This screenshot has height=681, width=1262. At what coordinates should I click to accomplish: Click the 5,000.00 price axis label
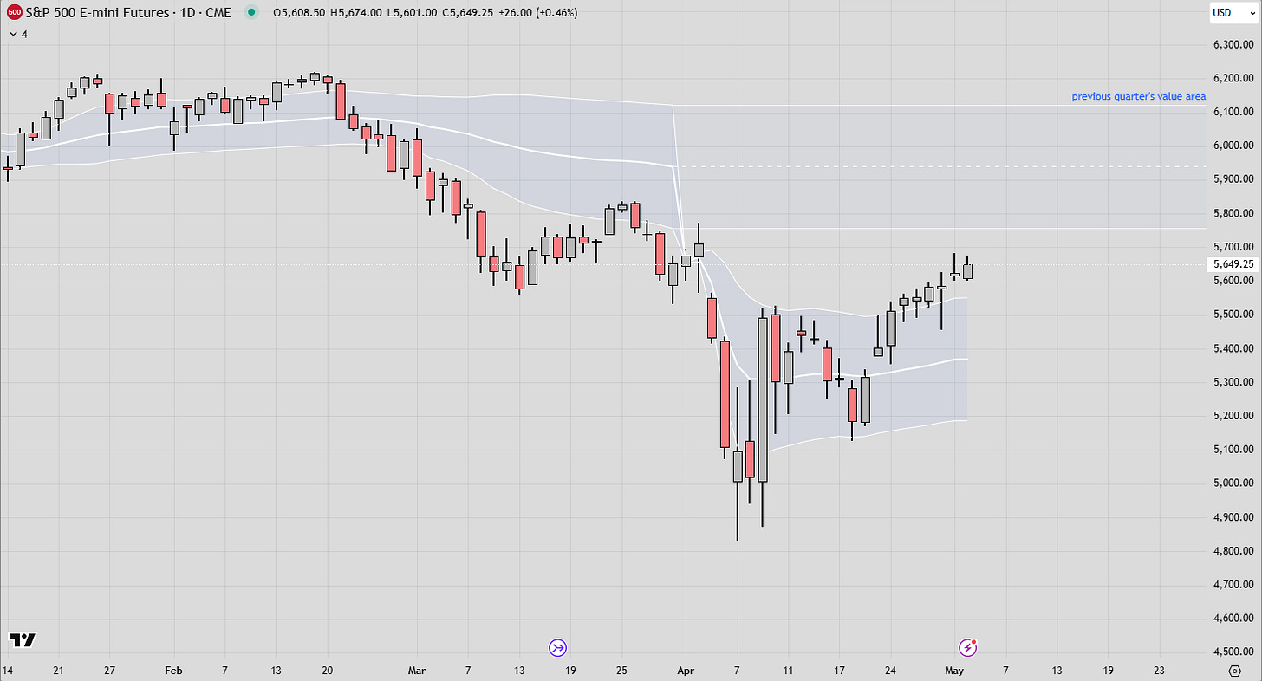[x=1233, y=483]
